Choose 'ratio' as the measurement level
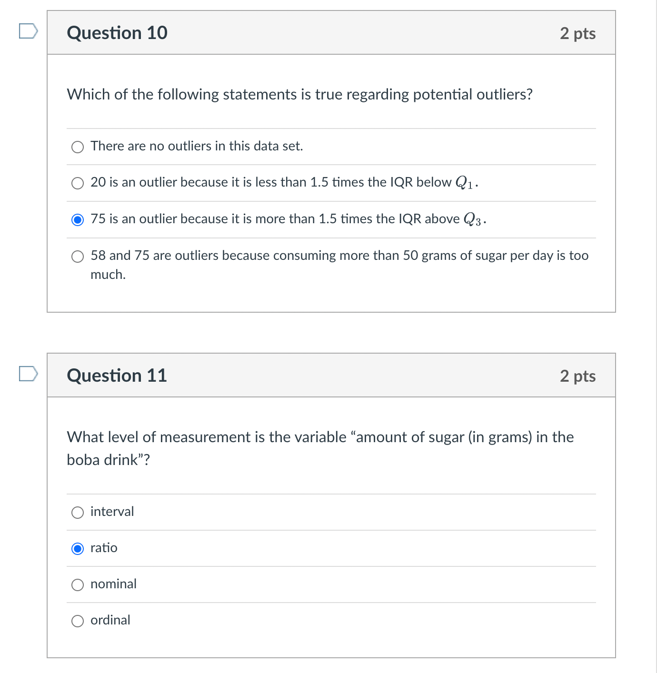The image size is (657, 673). click(x=78, y=548)
